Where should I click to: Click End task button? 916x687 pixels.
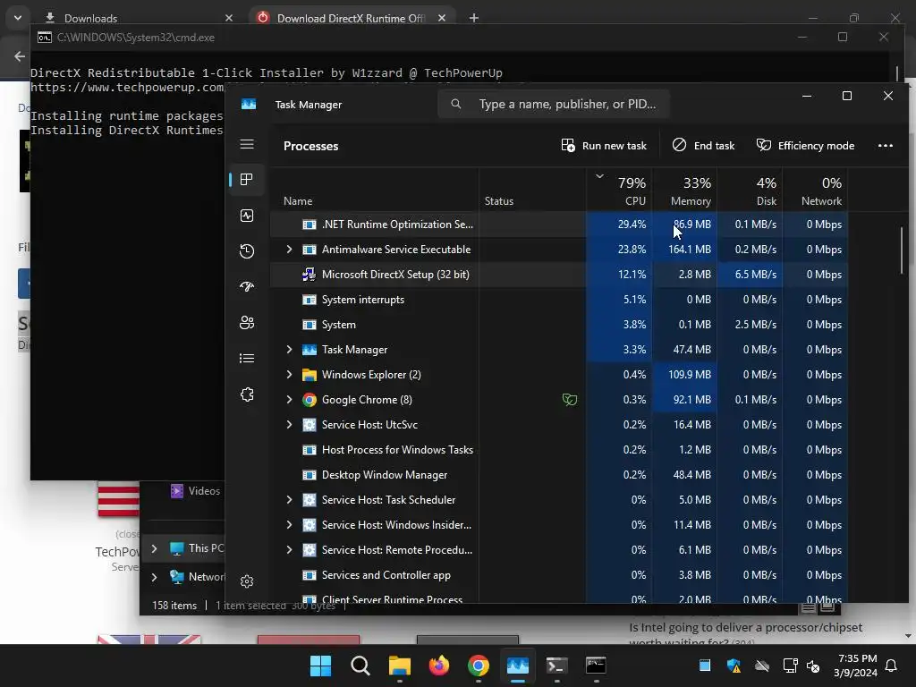point(704,146)
